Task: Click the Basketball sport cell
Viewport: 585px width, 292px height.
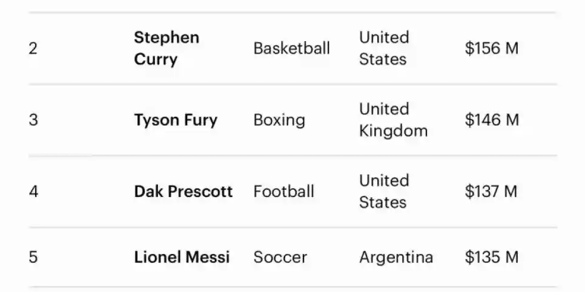Action: point(291,48)
